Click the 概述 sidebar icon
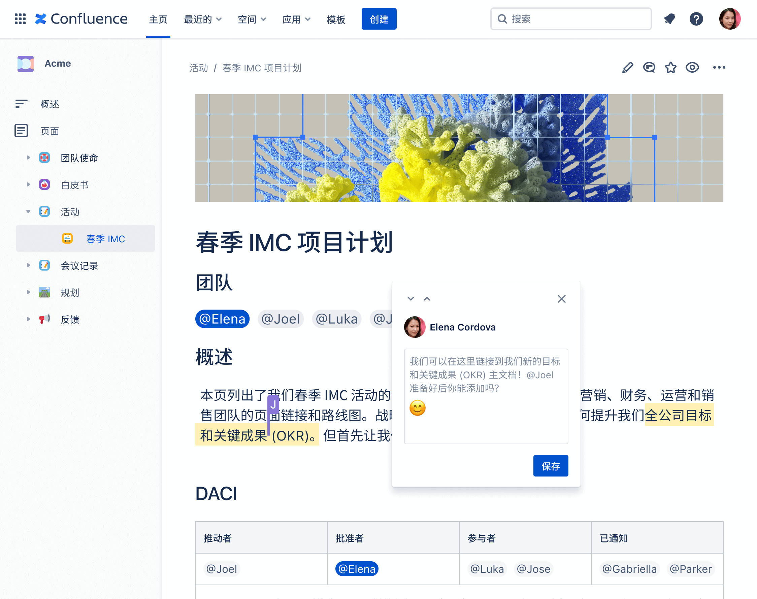Viewport: 757px width, 599px height. click(21, 103)
